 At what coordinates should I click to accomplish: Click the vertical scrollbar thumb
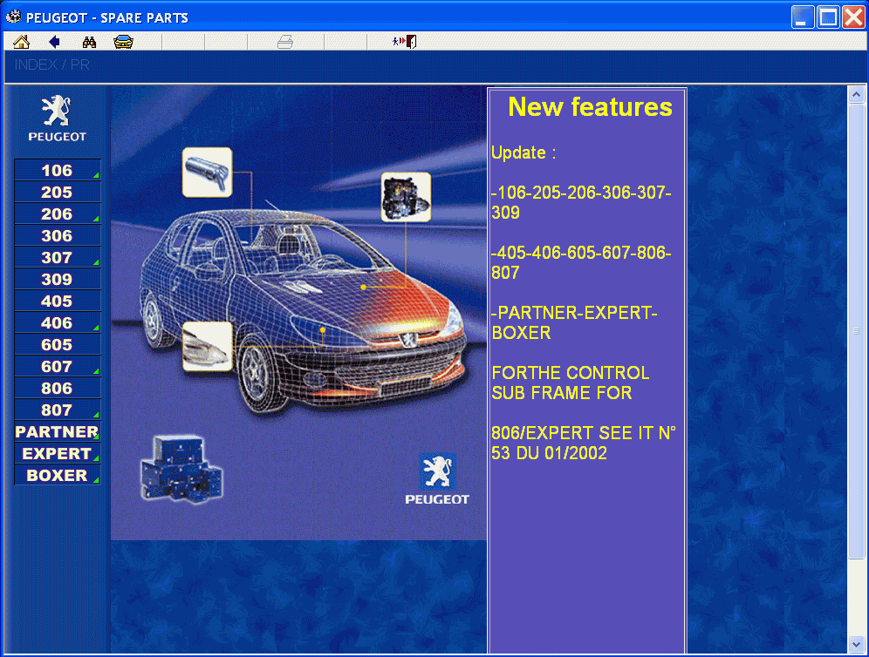pyautogui.click(x=856, y=331)
